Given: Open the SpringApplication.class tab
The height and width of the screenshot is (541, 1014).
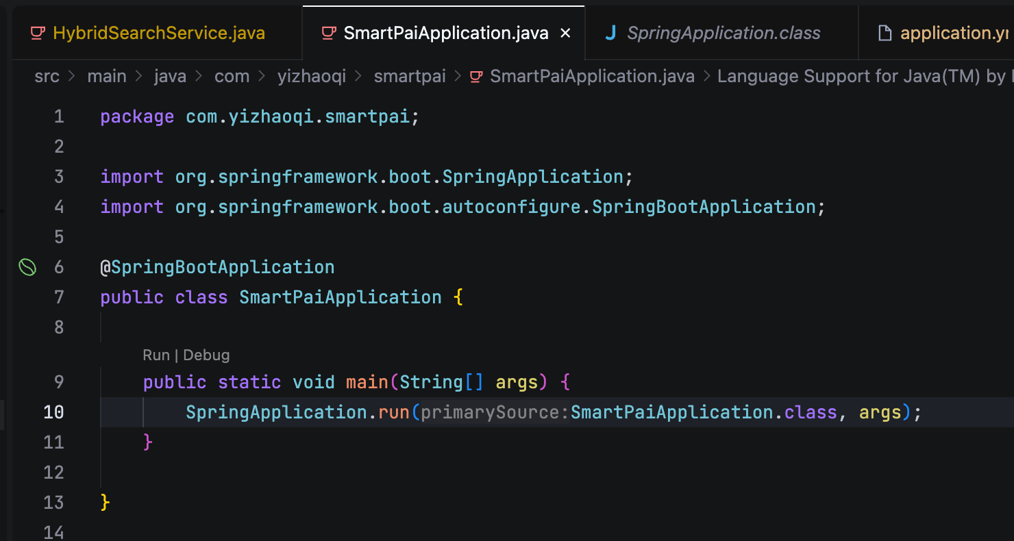Looking at the screenshot, I should (724, 33).
